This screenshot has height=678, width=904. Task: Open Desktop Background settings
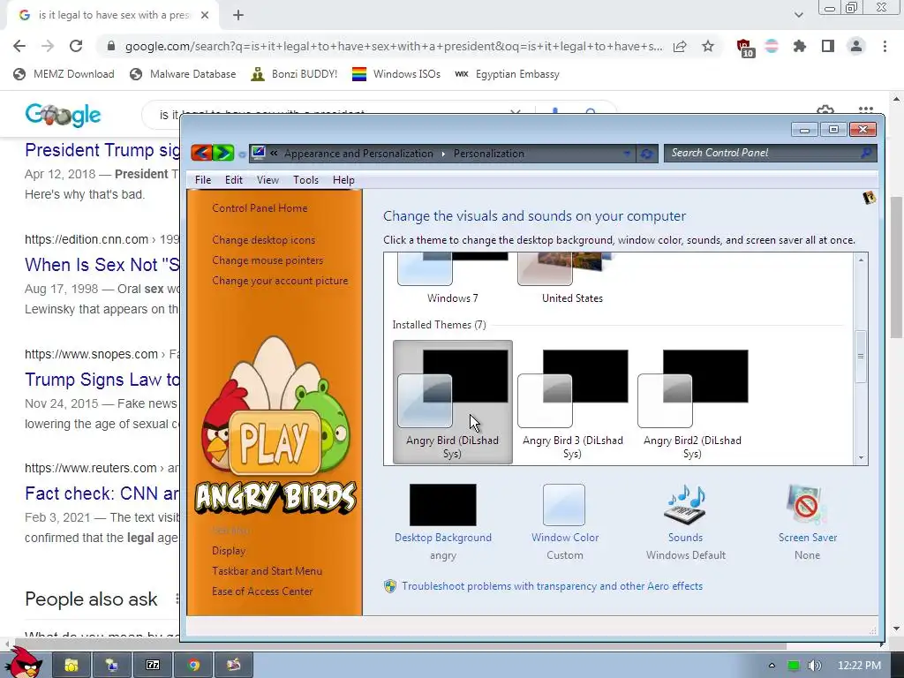[x=443, y=522]
